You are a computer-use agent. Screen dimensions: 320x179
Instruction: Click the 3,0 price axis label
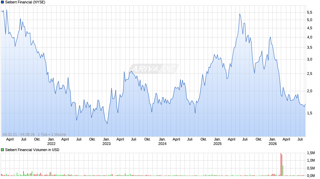point(309,60)
